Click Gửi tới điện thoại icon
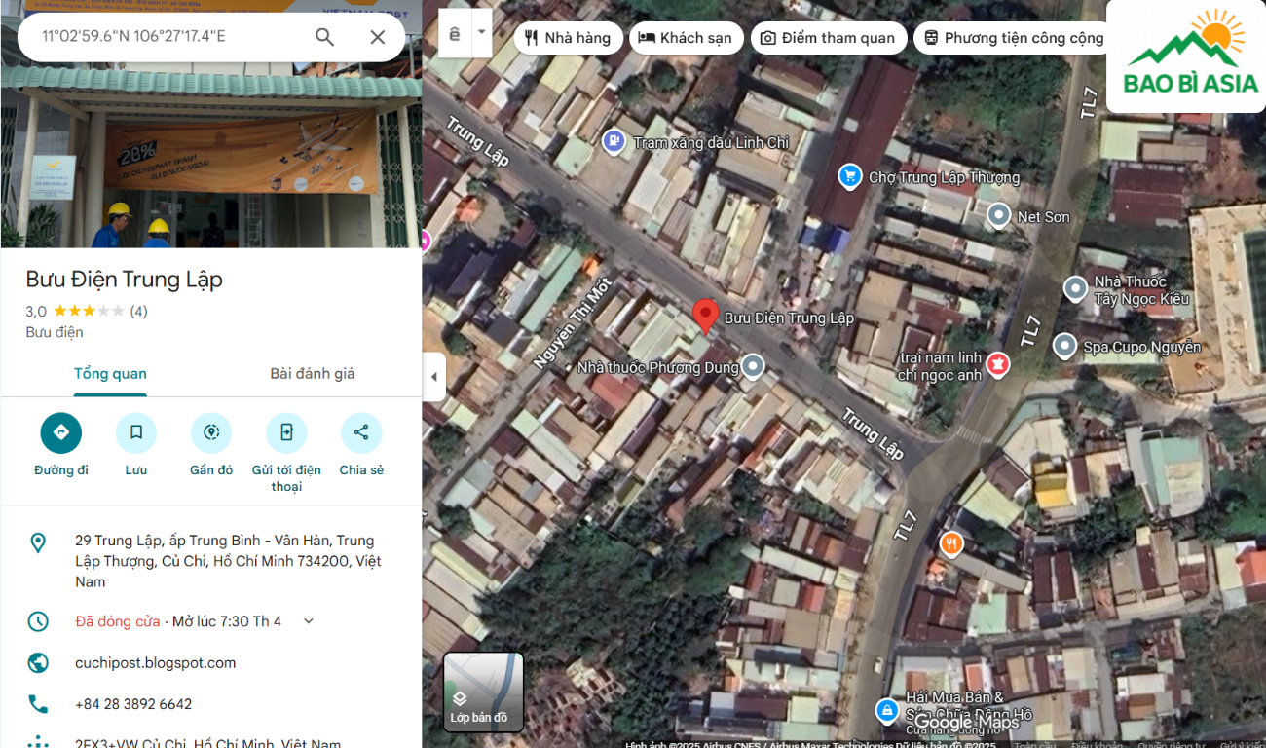1266x748 pixels. coord(286,433)
